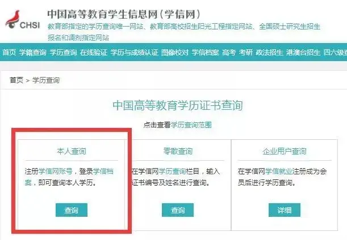Click 学历查询 link in 零散查询 description
The height and width of the screenshot is (240, 347).
(173, 171)
